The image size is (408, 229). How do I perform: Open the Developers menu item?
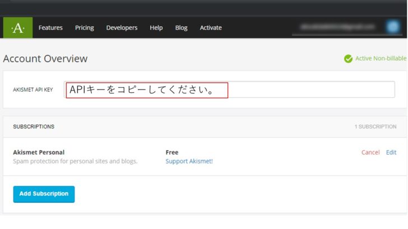coord(122,28)
